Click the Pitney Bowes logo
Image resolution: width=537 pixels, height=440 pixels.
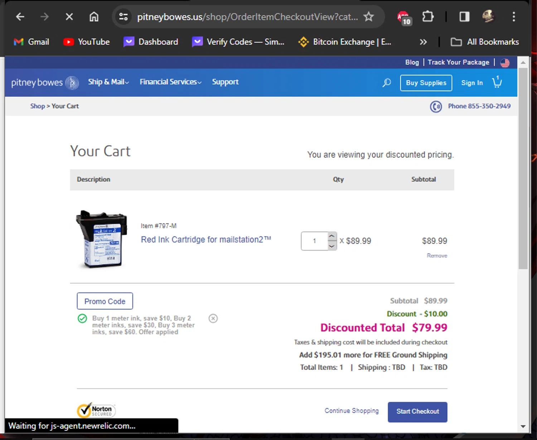(x=45, y=83)
